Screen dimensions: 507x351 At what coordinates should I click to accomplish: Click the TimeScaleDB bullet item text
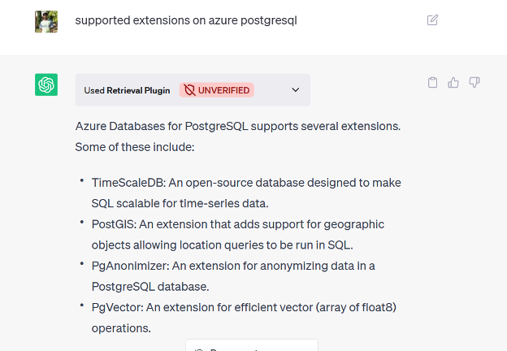[246, 193]
